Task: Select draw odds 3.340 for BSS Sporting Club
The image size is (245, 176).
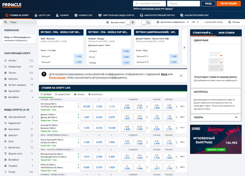Action: pos(99,157)
